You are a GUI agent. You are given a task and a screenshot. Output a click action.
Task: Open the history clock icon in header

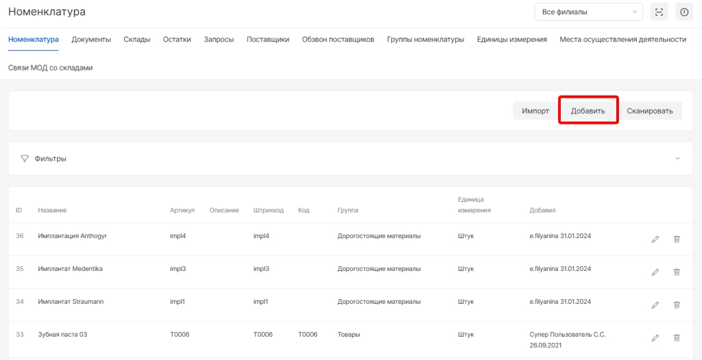coord(683,12)
